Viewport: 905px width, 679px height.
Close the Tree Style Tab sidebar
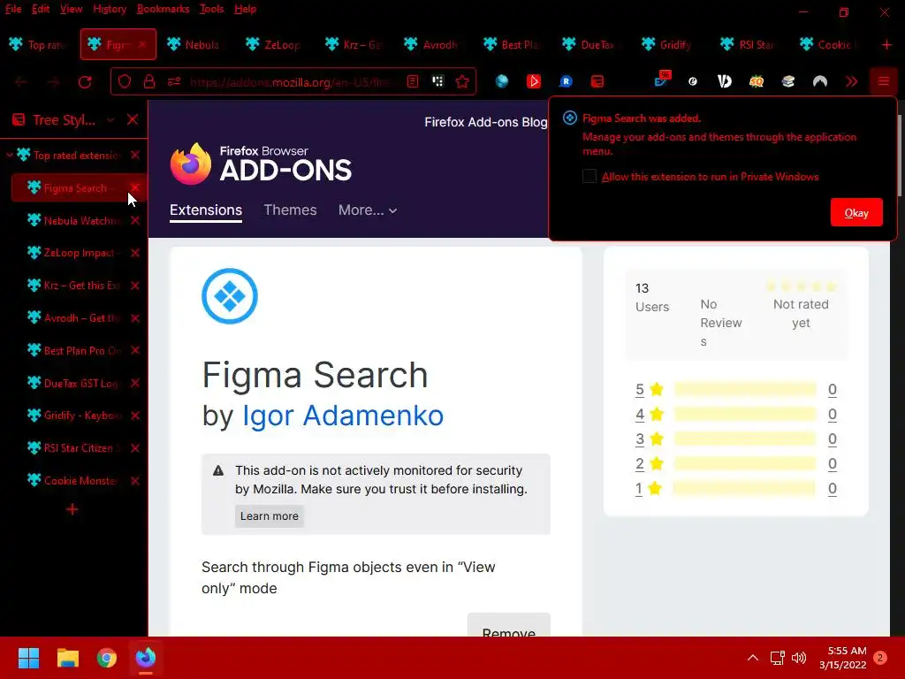click(133, 119)
